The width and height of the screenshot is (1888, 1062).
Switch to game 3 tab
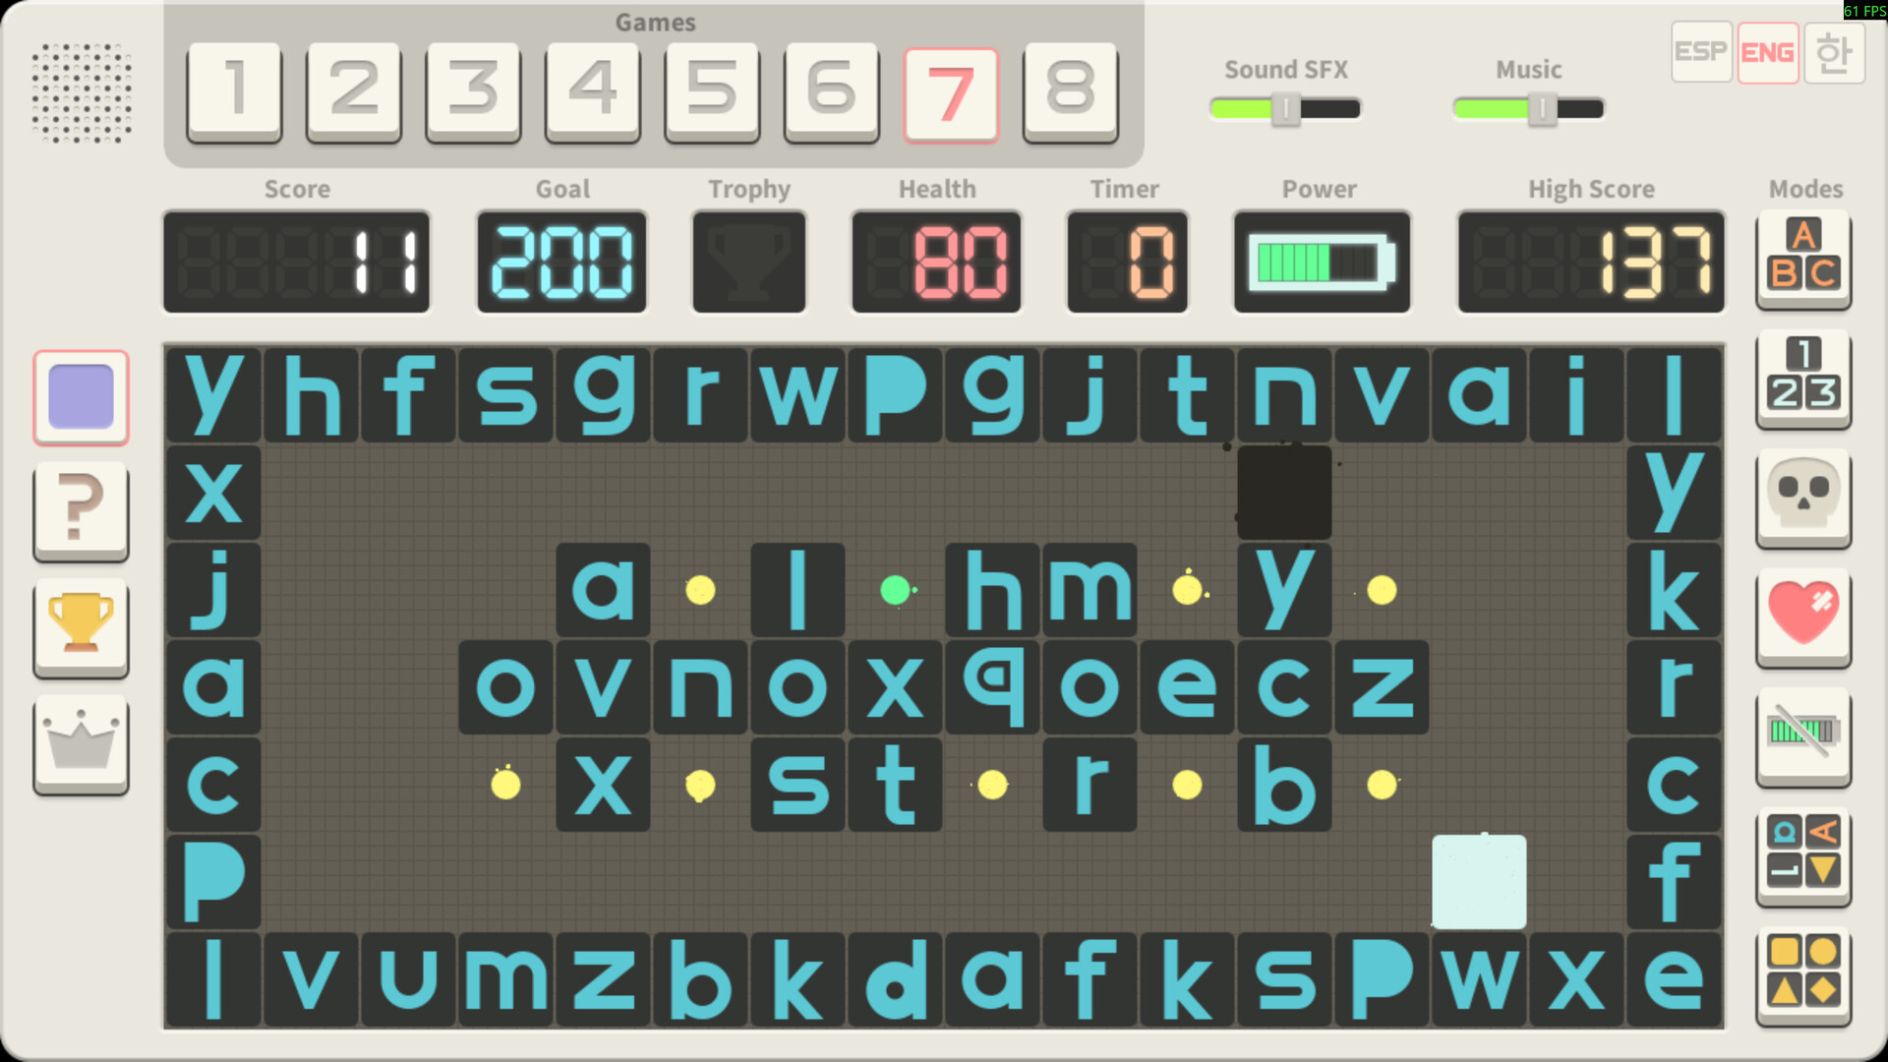(473, 90)
